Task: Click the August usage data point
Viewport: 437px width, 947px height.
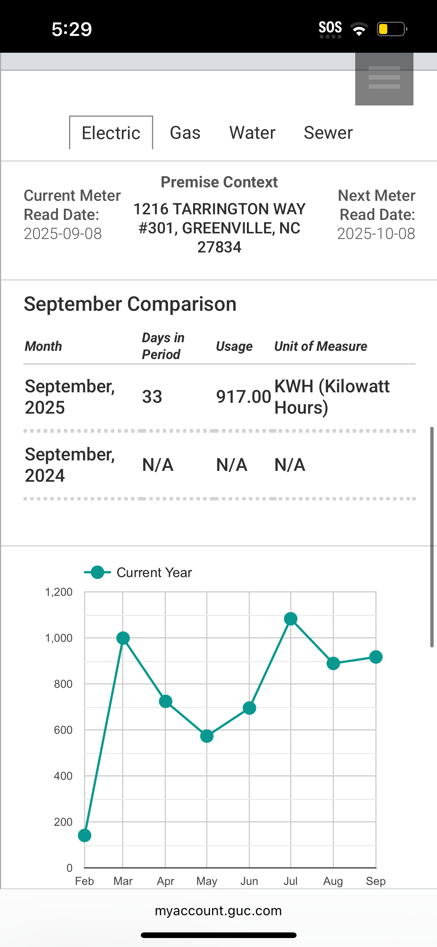Action: click(x=333, y=663)
